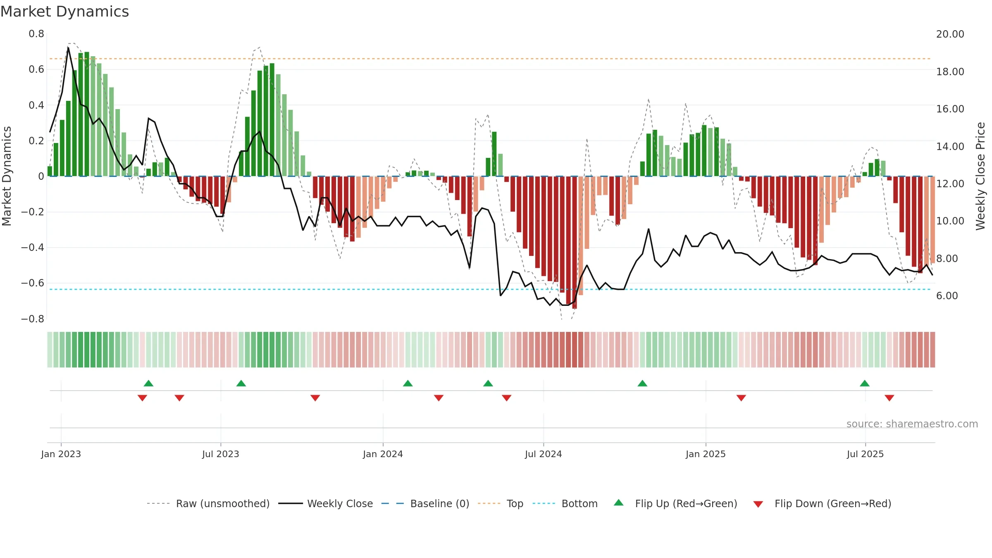Select the last Flip Down marker after Jul 2025

pos(889,398)
